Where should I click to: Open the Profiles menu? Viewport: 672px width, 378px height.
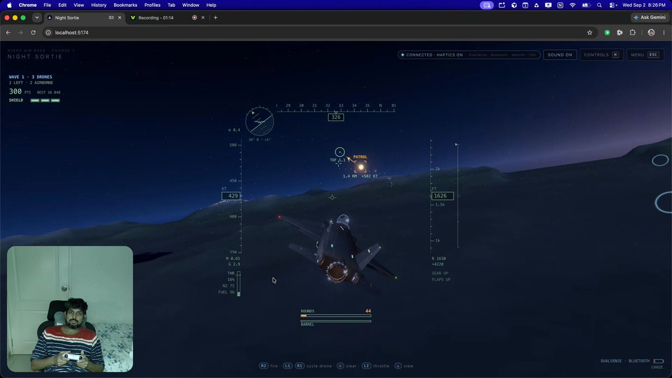(x=152, y=4)
